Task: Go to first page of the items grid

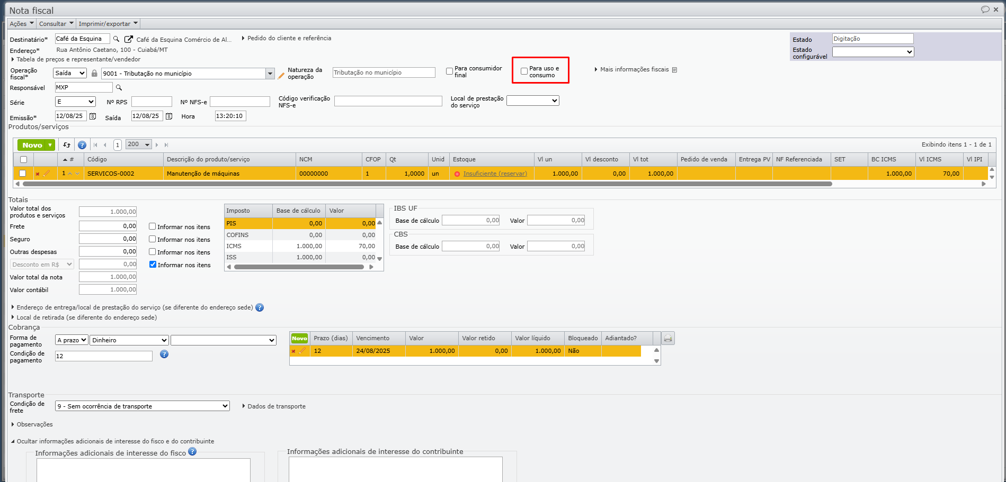Action: 95,144
